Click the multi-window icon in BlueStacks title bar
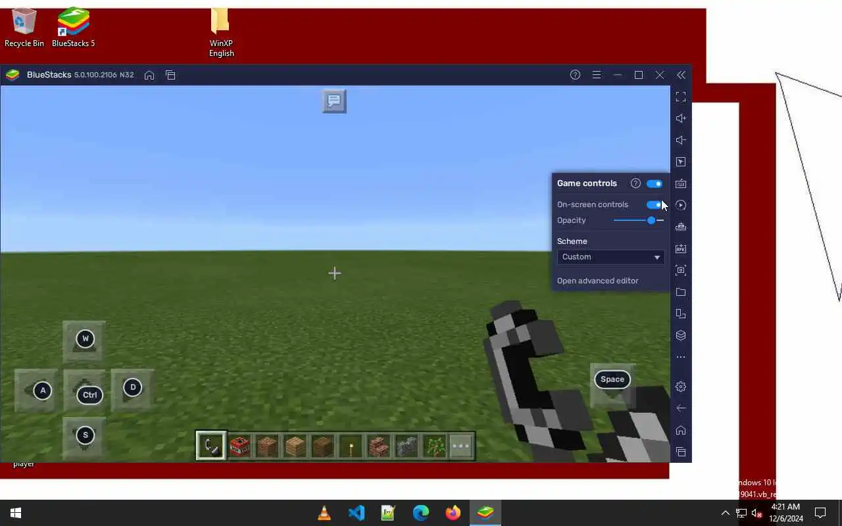The width and height of the screenshot is (842, 526). pos(170,75)
